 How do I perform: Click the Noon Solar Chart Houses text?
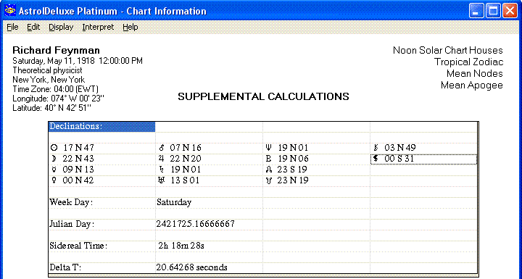coord(448,50)
